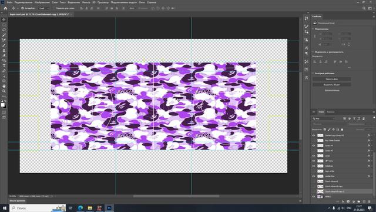Toggle Quick Mask mode icon
The width and height of the screenshot is (376, 212).
click(x=4, y=112)
